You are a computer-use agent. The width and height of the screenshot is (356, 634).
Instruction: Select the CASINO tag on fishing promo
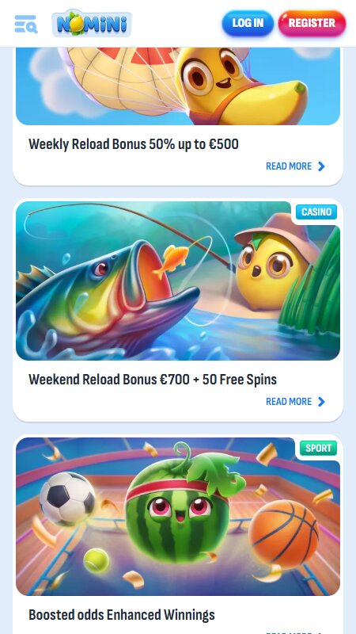[316, 212]
